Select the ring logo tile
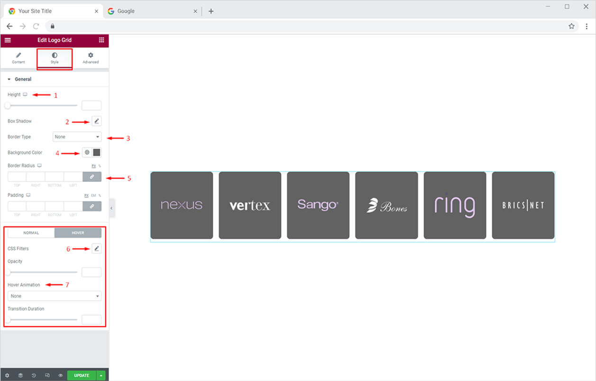 [455, 205]
